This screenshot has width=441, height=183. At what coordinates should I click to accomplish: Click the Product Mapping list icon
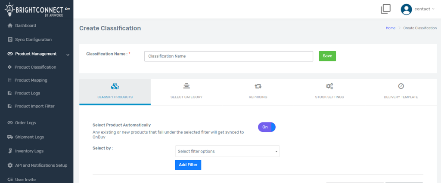click(9, 80)
